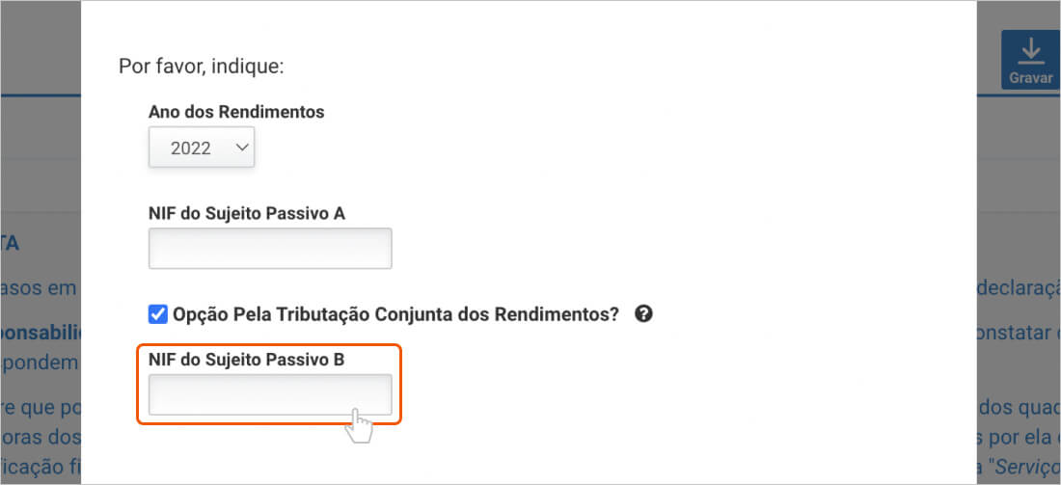This screenshot has height=485, width=1061.
Task: Click the "Por favor, indique:" heading
Action: 201,67
